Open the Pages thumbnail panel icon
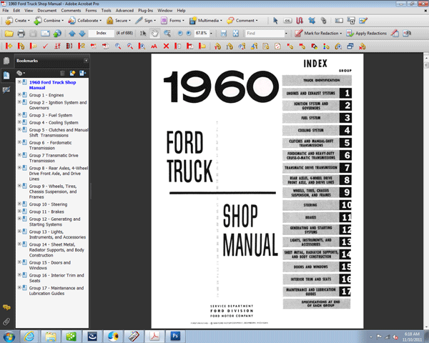 pyautogui.click(x=6, y=61)
